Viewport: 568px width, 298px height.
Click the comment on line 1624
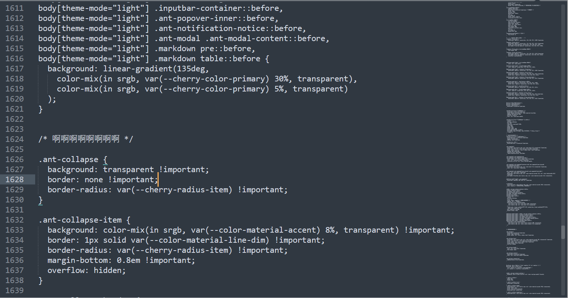86,139
